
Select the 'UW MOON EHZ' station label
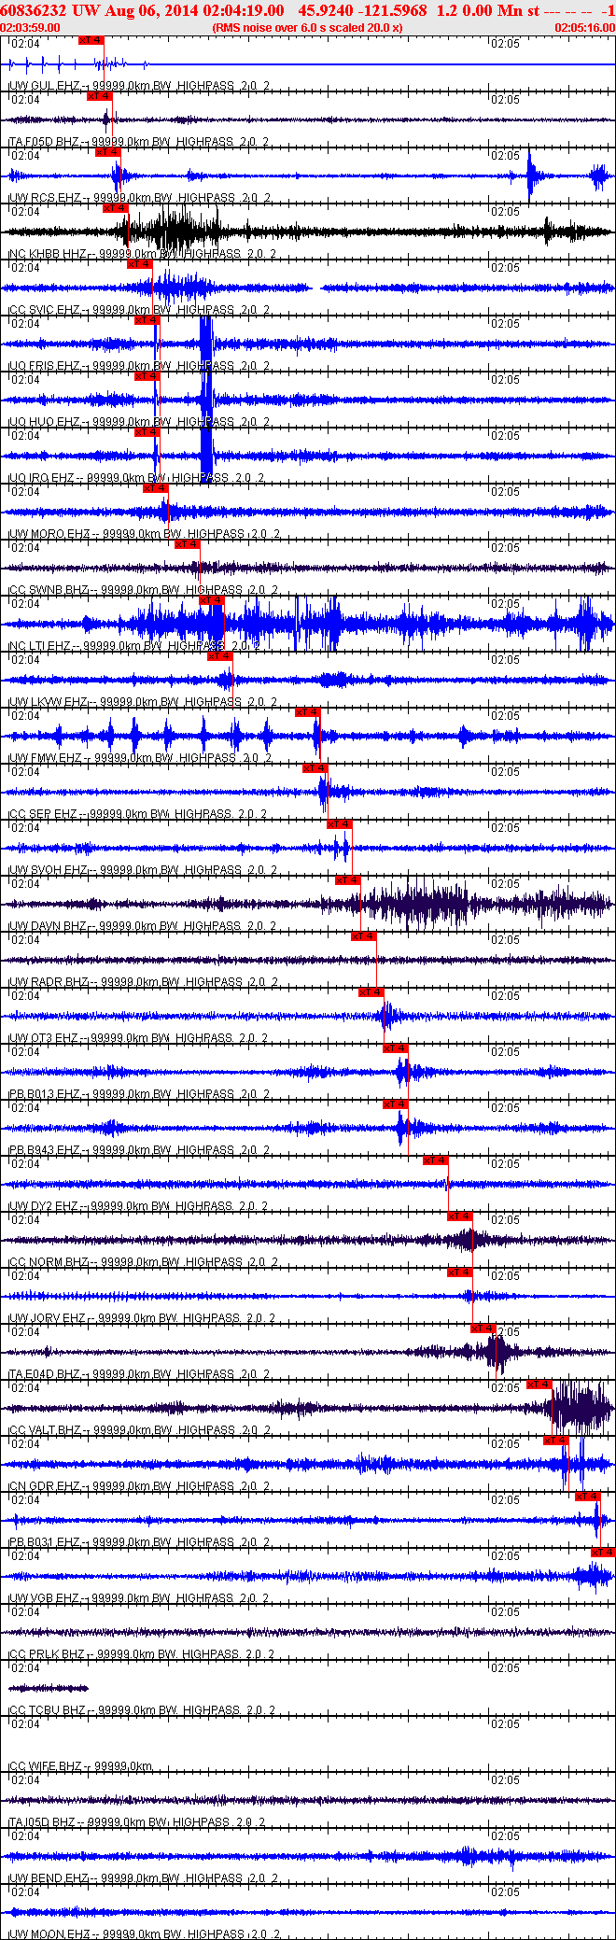point(49,1934)
